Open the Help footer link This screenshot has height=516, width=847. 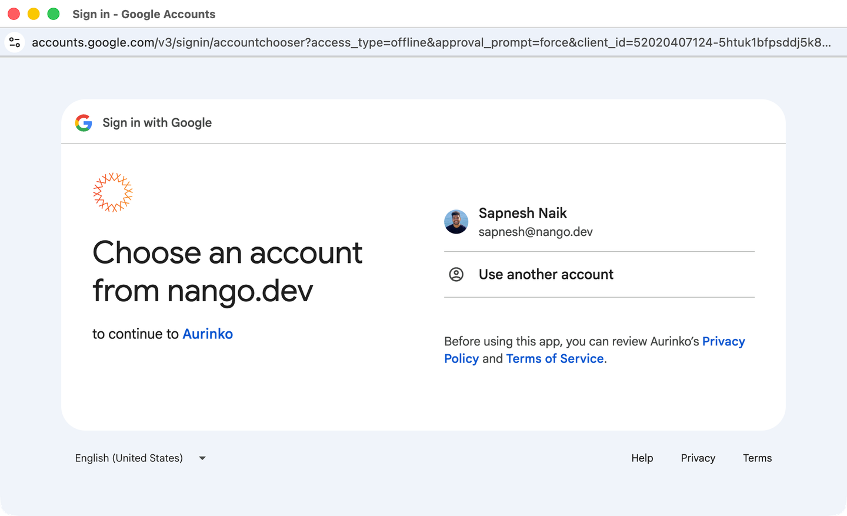[x=642, y=458]
